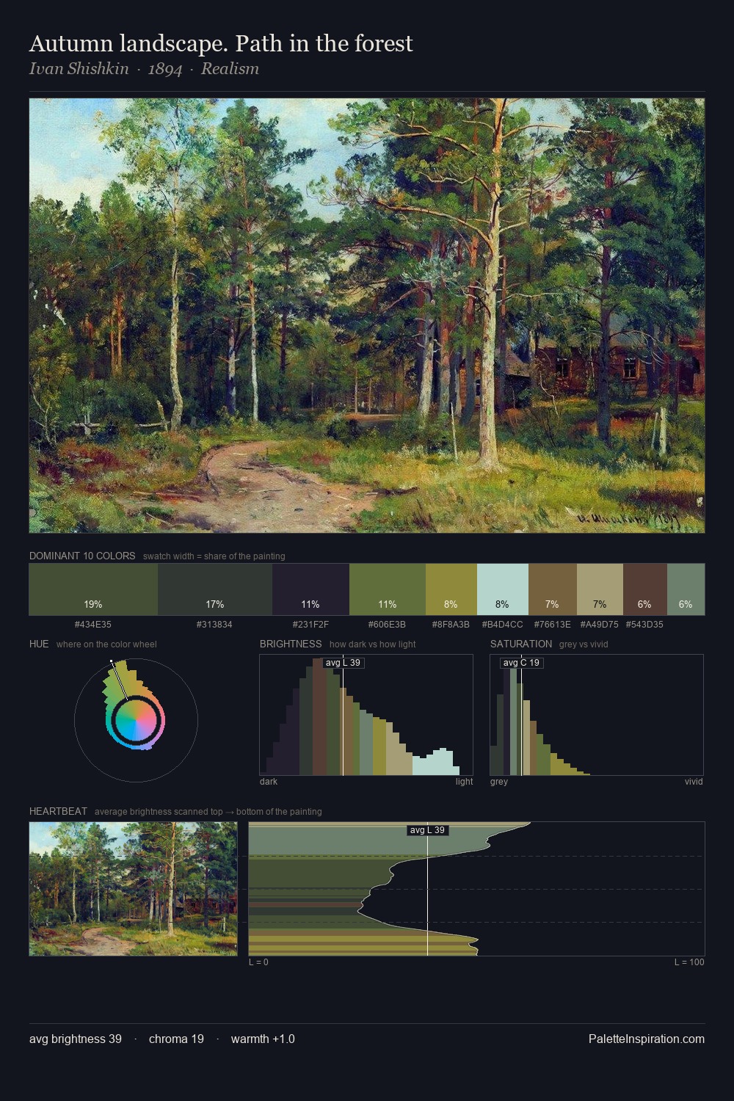Click the heartbeat 'average brightness scanned' caption
Viewport: 734px width, 1101px height.
[208, 812]
